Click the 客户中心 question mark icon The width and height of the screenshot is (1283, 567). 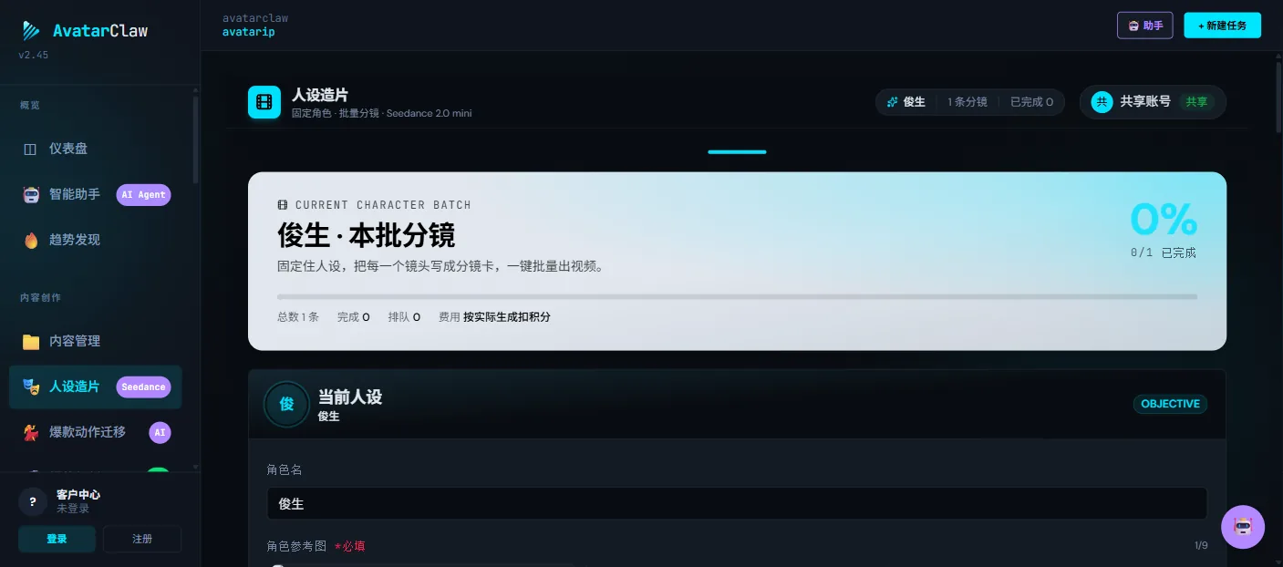tap(33, 501)
